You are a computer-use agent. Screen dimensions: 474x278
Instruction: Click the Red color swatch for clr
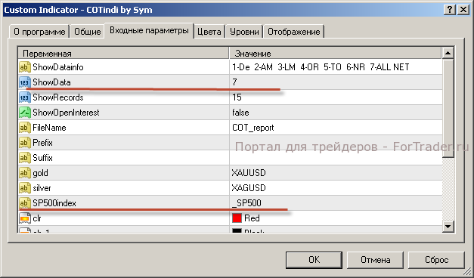coord(237,218)
